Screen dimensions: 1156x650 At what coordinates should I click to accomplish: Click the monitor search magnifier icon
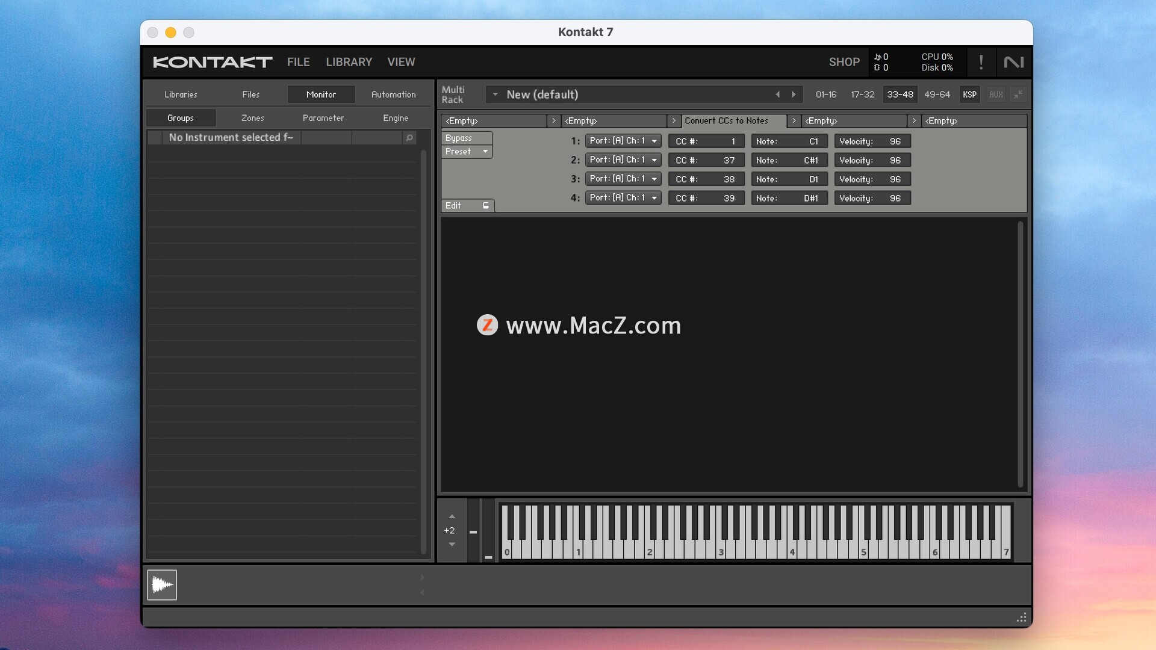point(409,138)
